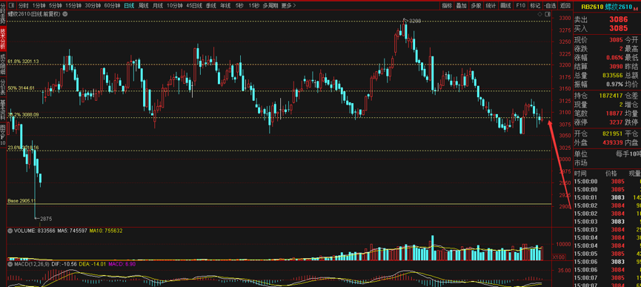This screenshot has width=641, height=287.
Task: Click the 标记 mark button
Action: pos(535,6)
